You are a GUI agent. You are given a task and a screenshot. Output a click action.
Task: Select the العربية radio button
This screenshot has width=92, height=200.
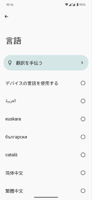point(83,101)
